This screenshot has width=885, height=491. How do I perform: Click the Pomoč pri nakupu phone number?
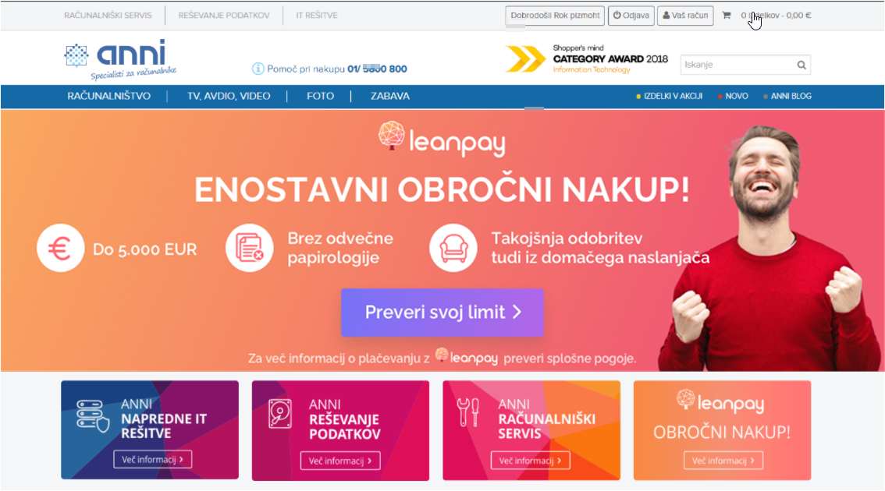click(377, 69)
